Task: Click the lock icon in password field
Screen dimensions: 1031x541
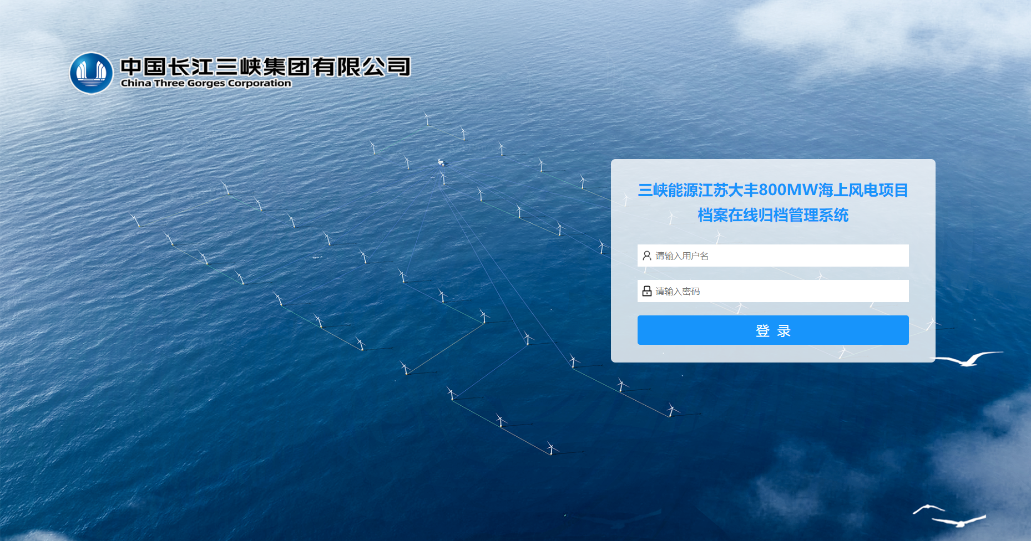Action: coord(647,291)
